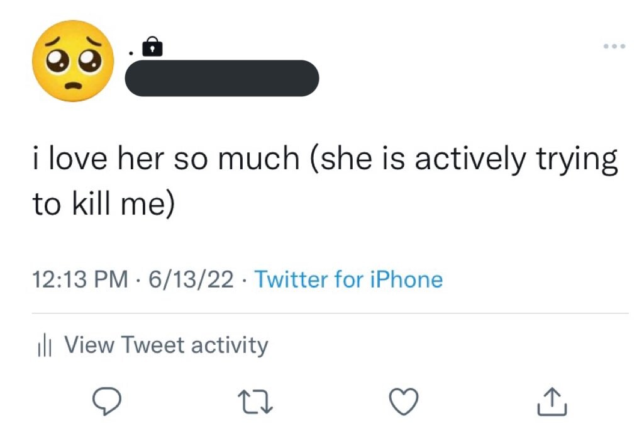This screenshot has width=644, height=443.
Task: Click the blacked-out username handle
Action: tap(223, 78)
